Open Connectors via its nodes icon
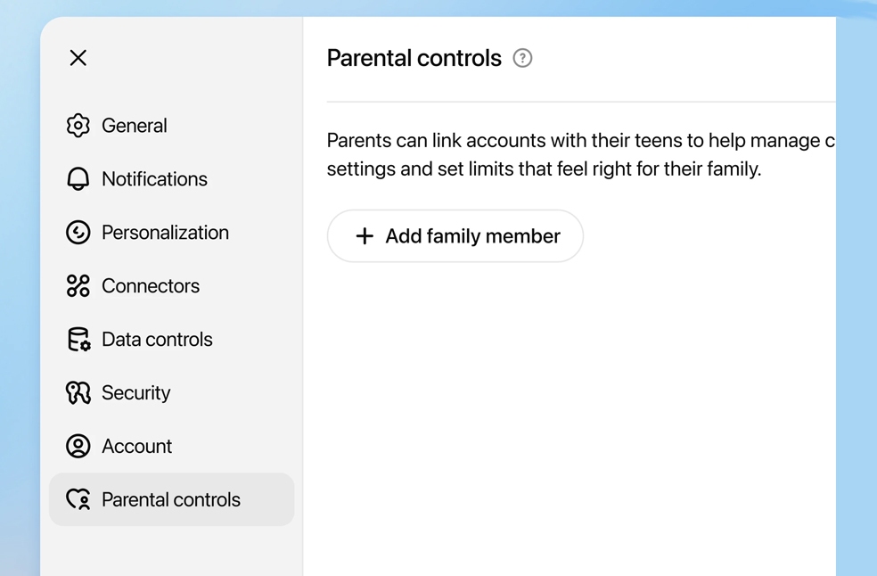This screenshot has height=576, width=877. click(x=78, y=285)
